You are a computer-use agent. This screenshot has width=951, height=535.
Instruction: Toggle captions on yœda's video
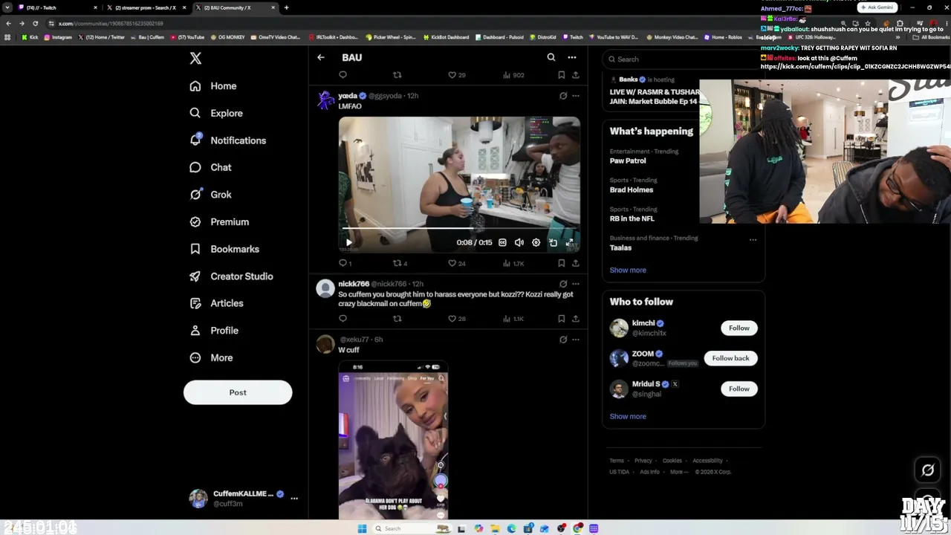[x=502, y=242]
